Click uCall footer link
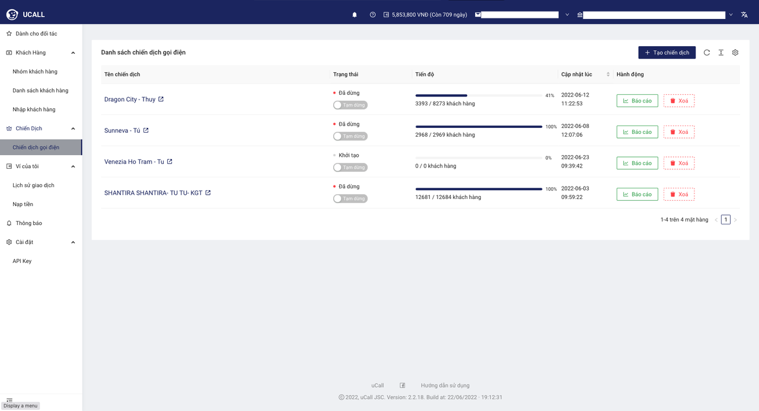 coord(378,386)
